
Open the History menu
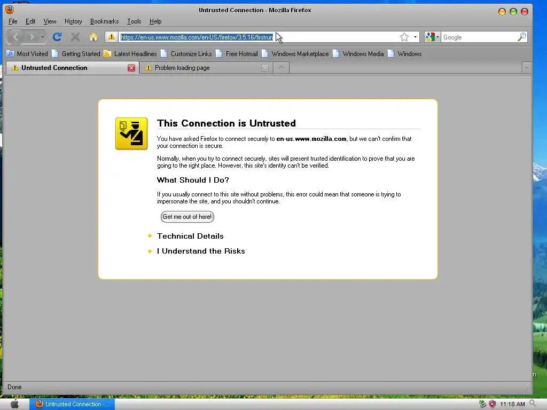point(73,21)
